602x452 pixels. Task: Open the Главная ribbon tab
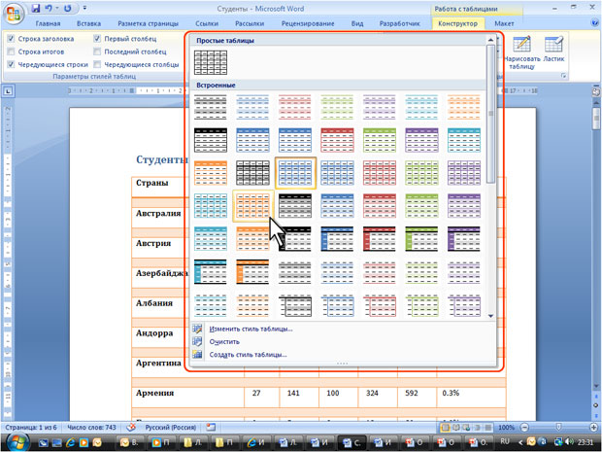pos(48,23)
